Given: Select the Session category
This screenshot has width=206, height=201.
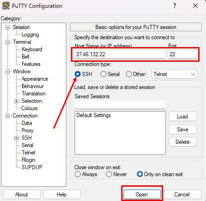Looking at the screenshot, I should [x=21, y=27].
